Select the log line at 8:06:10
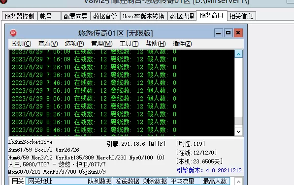294x185 pixels. point(94,99)
